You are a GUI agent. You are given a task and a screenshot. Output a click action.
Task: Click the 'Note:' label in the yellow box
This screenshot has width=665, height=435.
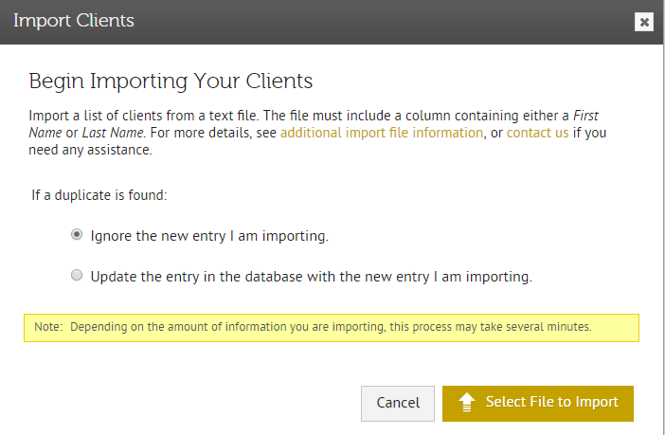pyautogui.click(x=48, y=327)
